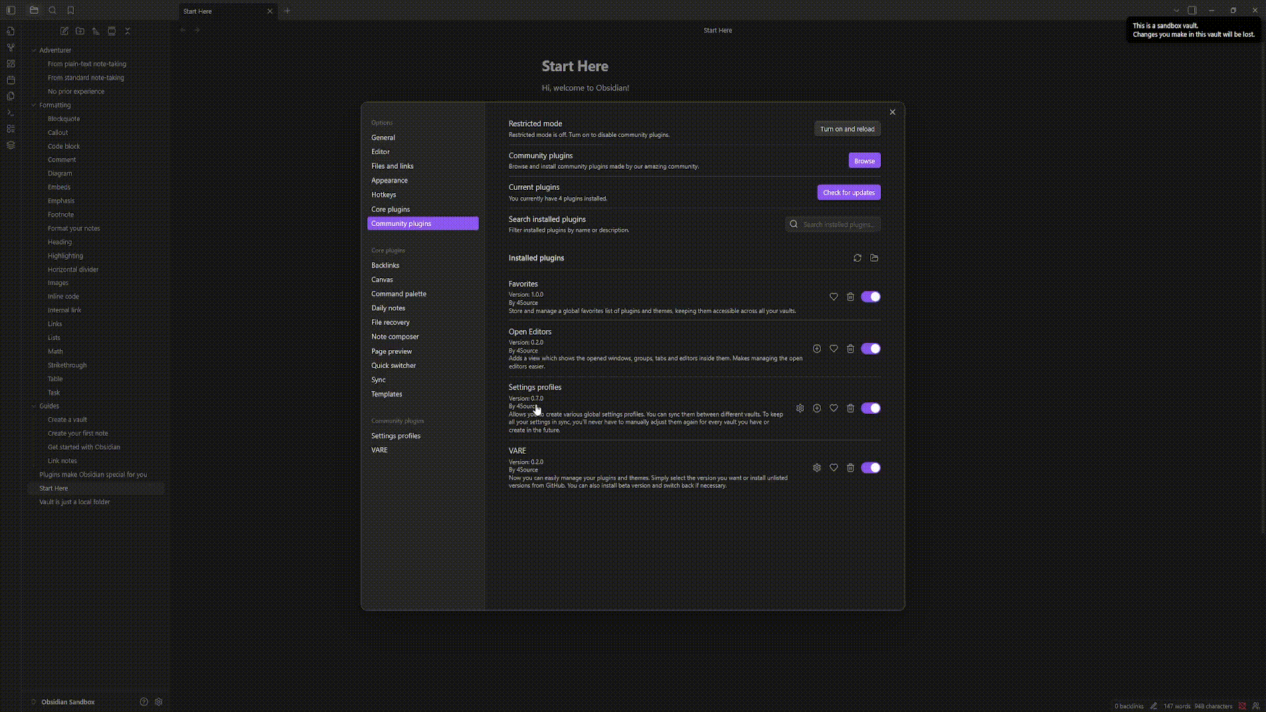Click the hotkey plus icon for Open Editors
1266x712 pixels.
[x=817, y=349]
